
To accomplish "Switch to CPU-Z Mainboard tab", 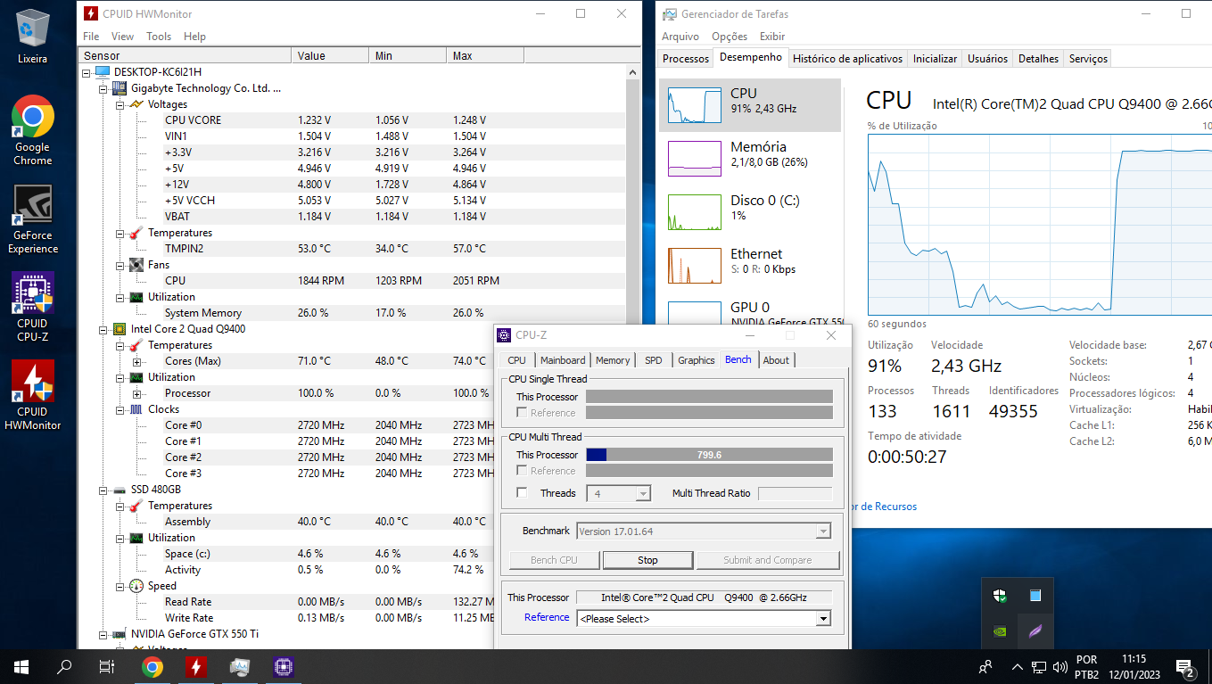I will [563, 360].
